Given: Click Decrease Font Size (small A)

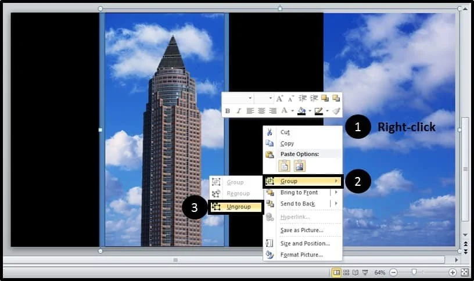Looking at the screenshot, I should pyautogui.click(x=290, y=99).
